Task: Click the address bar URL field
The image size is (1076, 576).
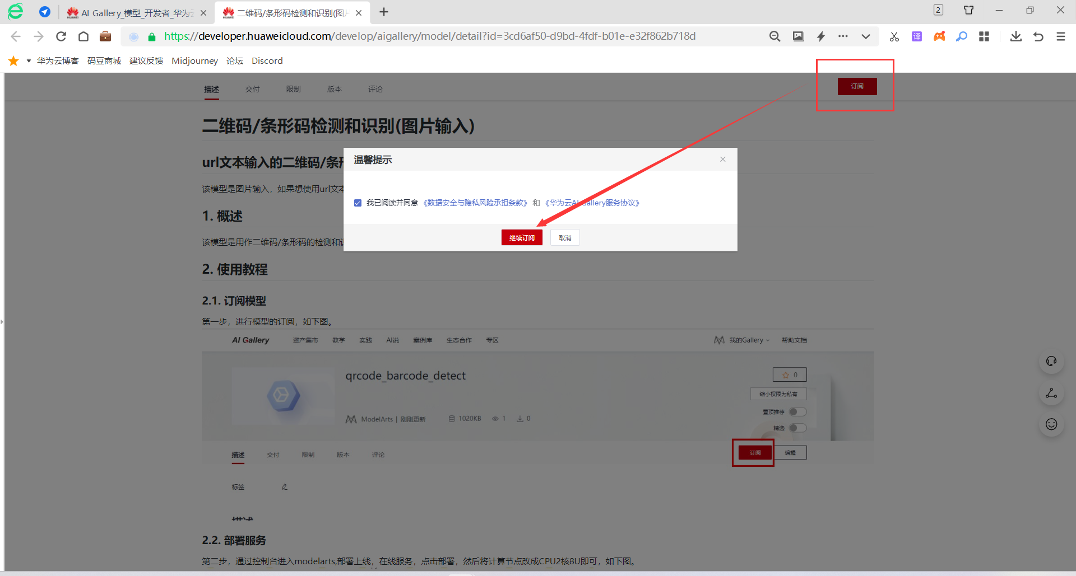Action: click(x=429, y=36)
